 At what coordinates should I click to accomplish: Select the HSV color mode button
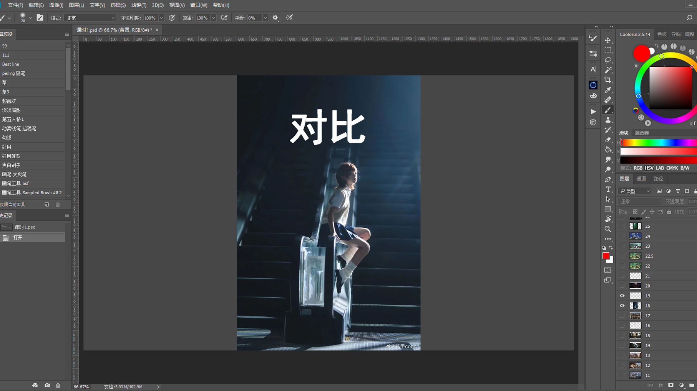coord(649,168)
